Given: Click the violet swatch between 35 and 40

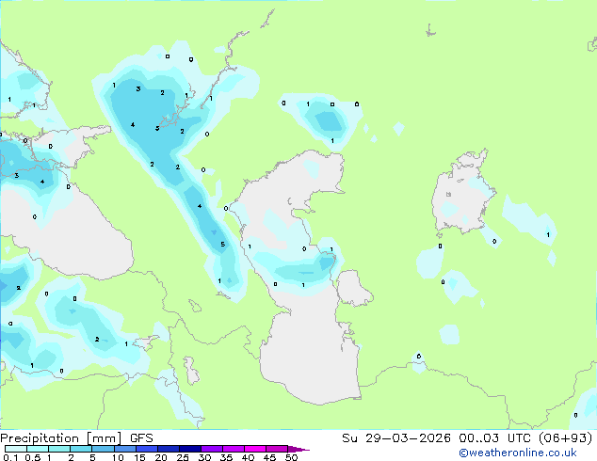Looking at the screenshot, I should [x=233, y=449].
